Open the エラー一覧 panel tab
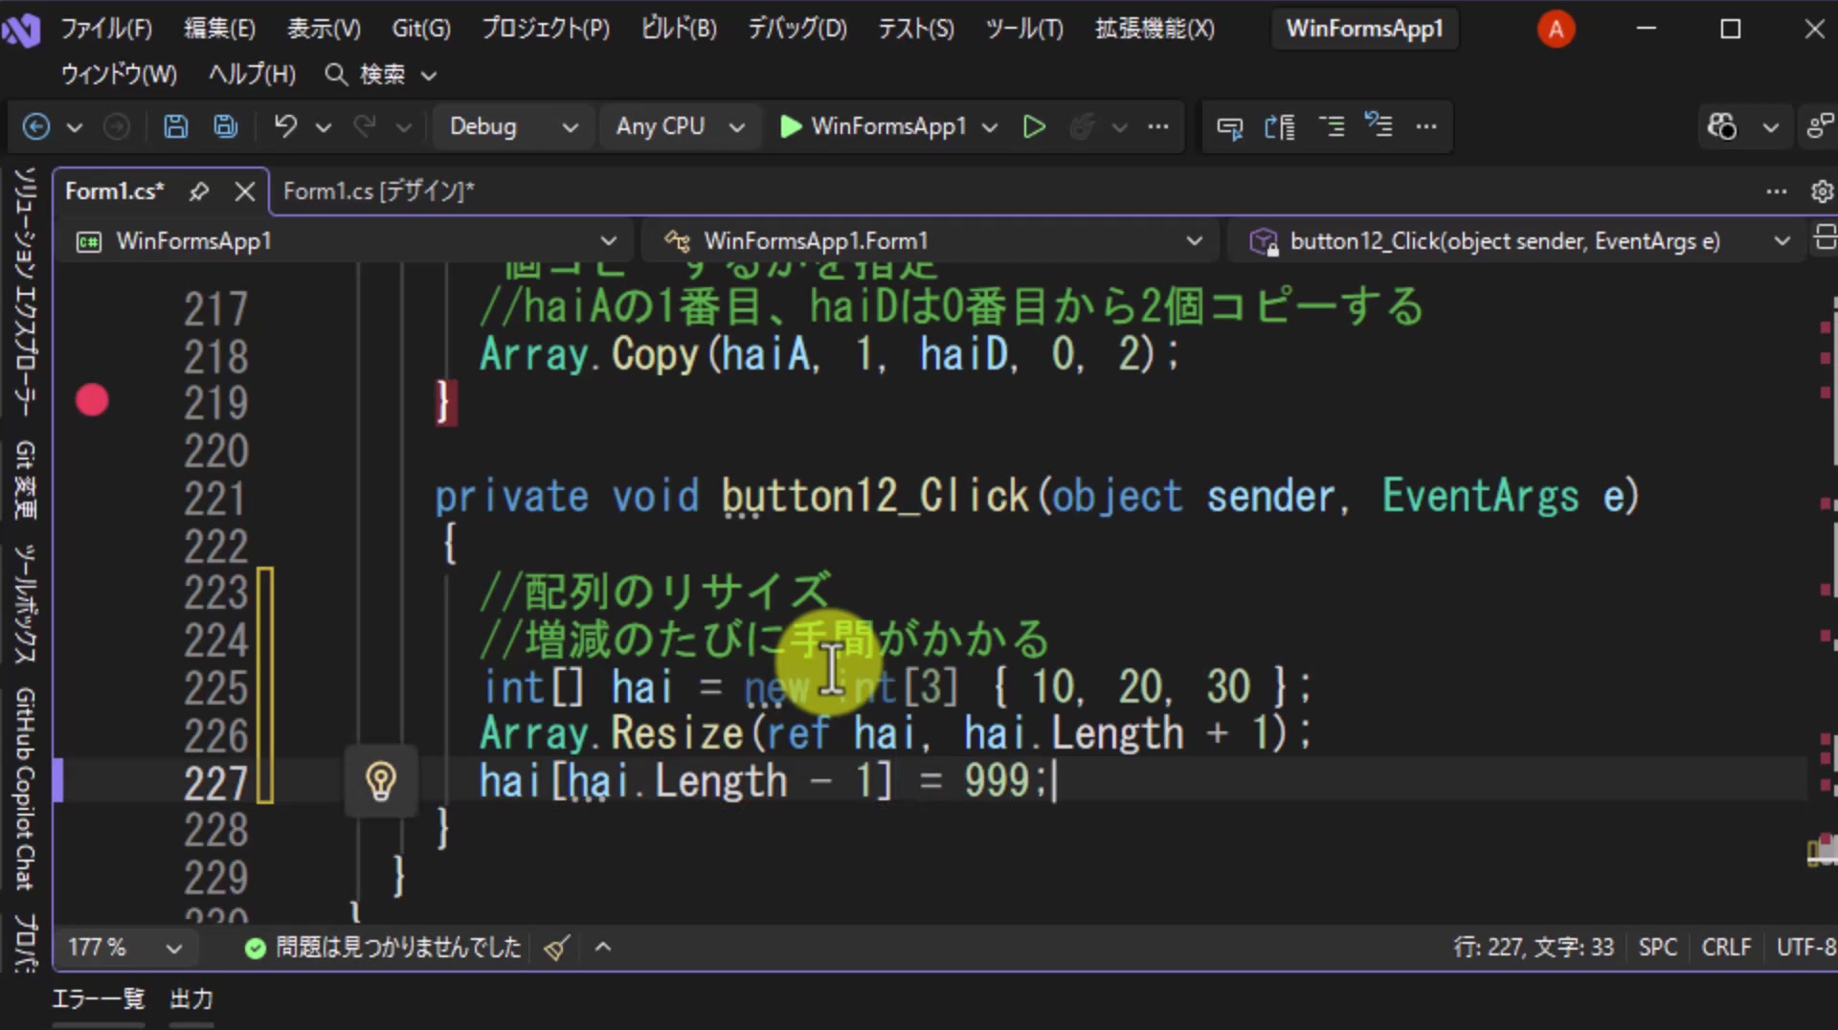Screen dimensions: 1838x1030 [98, 999]
